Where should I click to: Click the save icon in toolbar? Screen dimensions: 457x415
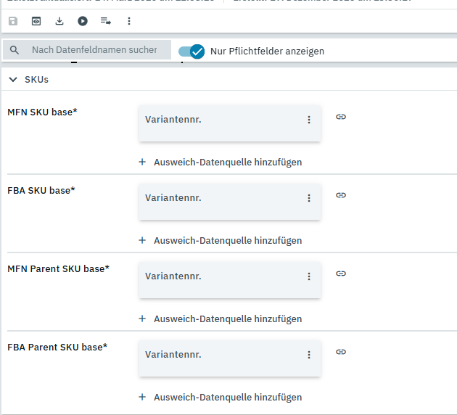coord(13,21)
